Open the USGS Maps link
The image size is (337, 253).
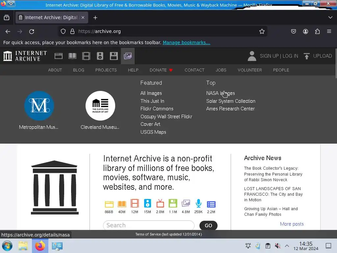(153, 132)
